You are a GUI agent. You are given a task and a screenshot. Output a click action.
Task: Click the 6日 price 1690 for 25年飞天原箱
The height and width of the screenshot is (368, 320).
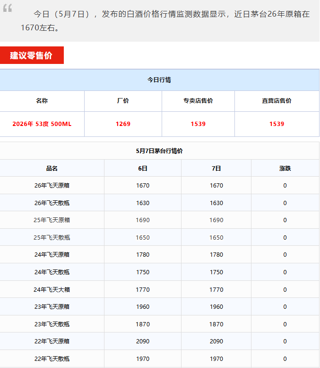click(x=143, y=220)
